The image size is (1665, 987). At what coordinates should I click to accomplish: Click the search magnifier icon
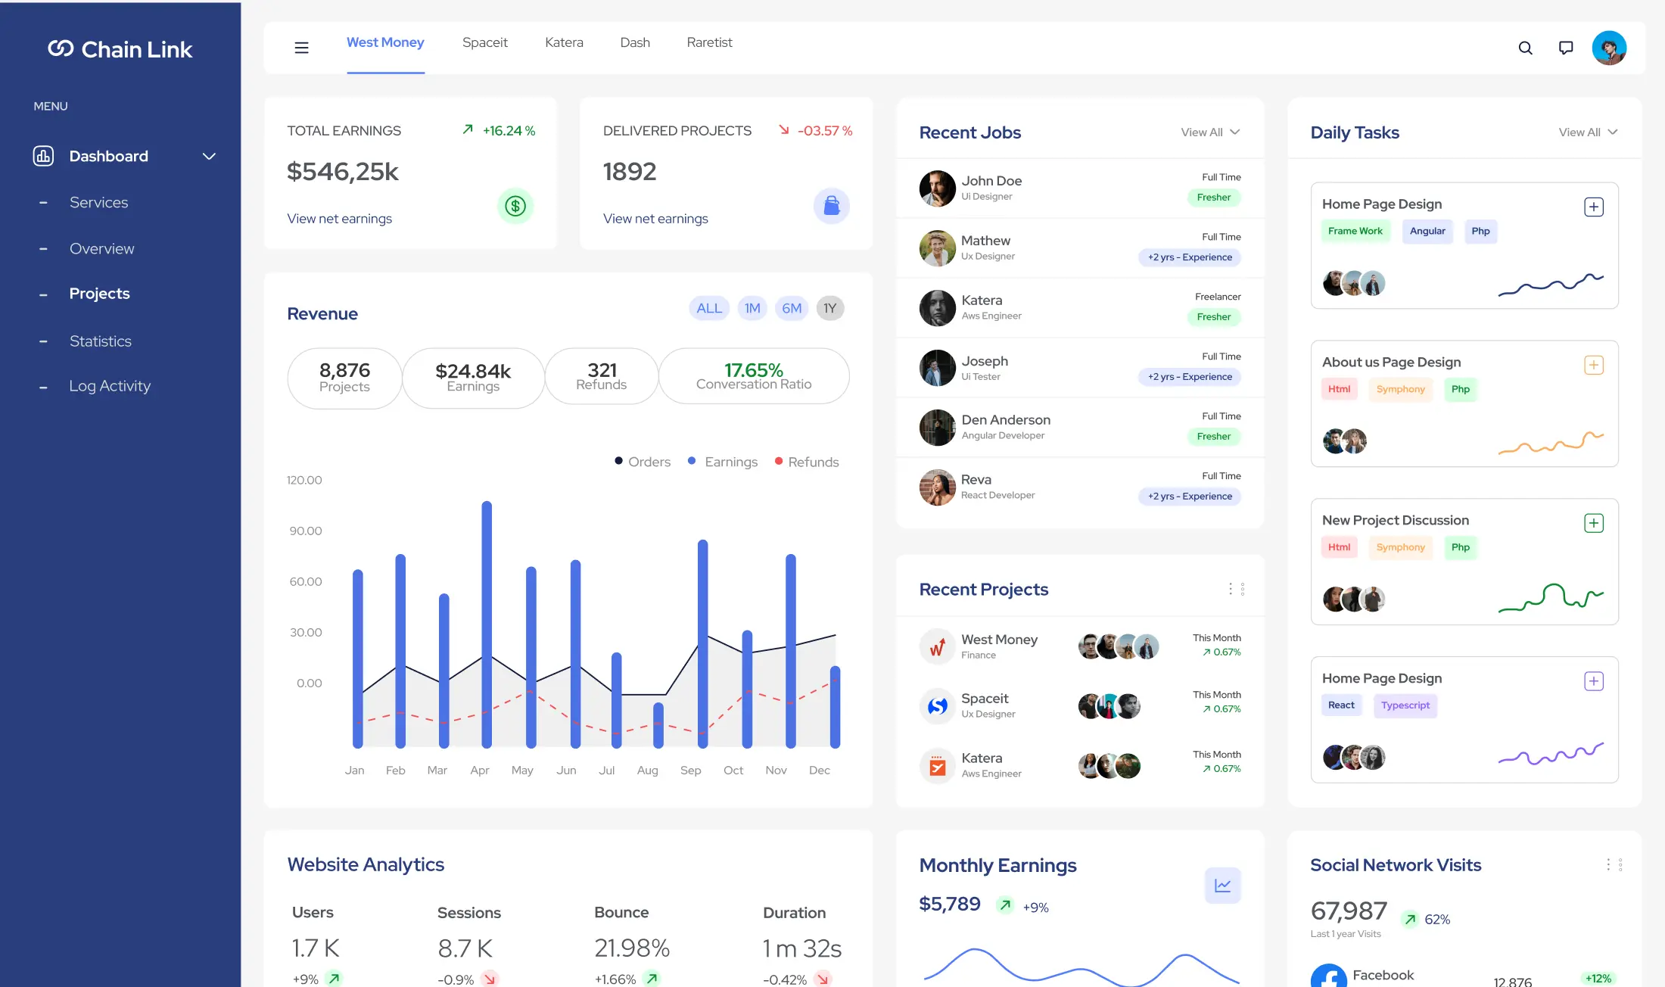pyautogui.click(x=1525, y=48)
